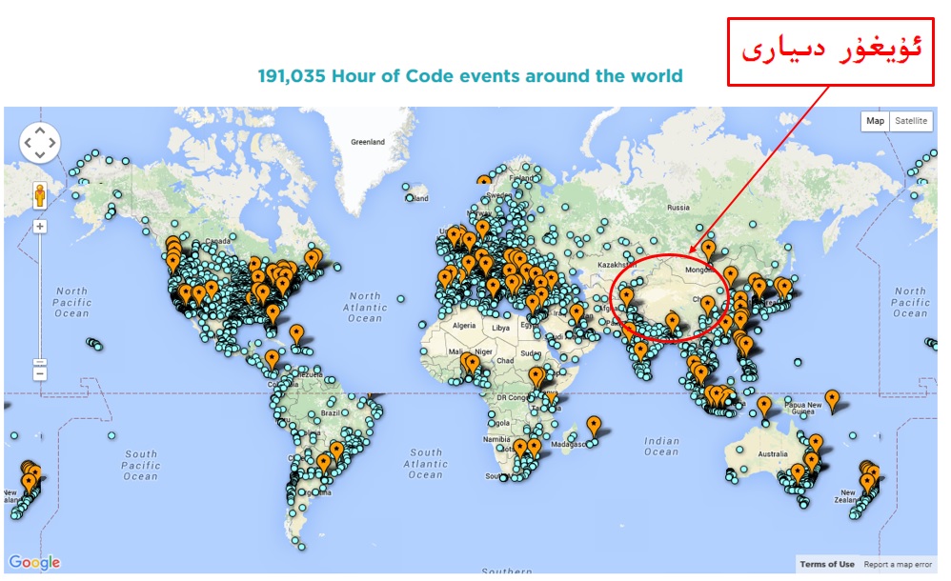Viewport: 951px width, 581px height.
Task: Select the cyan marker east of the Philippines
Action: pos(798,362)
